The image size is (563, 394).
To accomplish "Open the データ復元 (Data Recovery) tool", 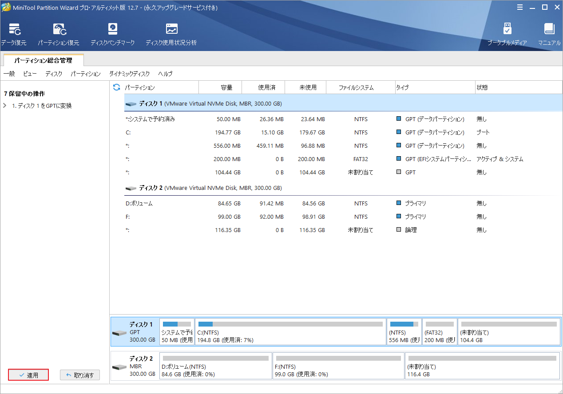I will [15, 33].
